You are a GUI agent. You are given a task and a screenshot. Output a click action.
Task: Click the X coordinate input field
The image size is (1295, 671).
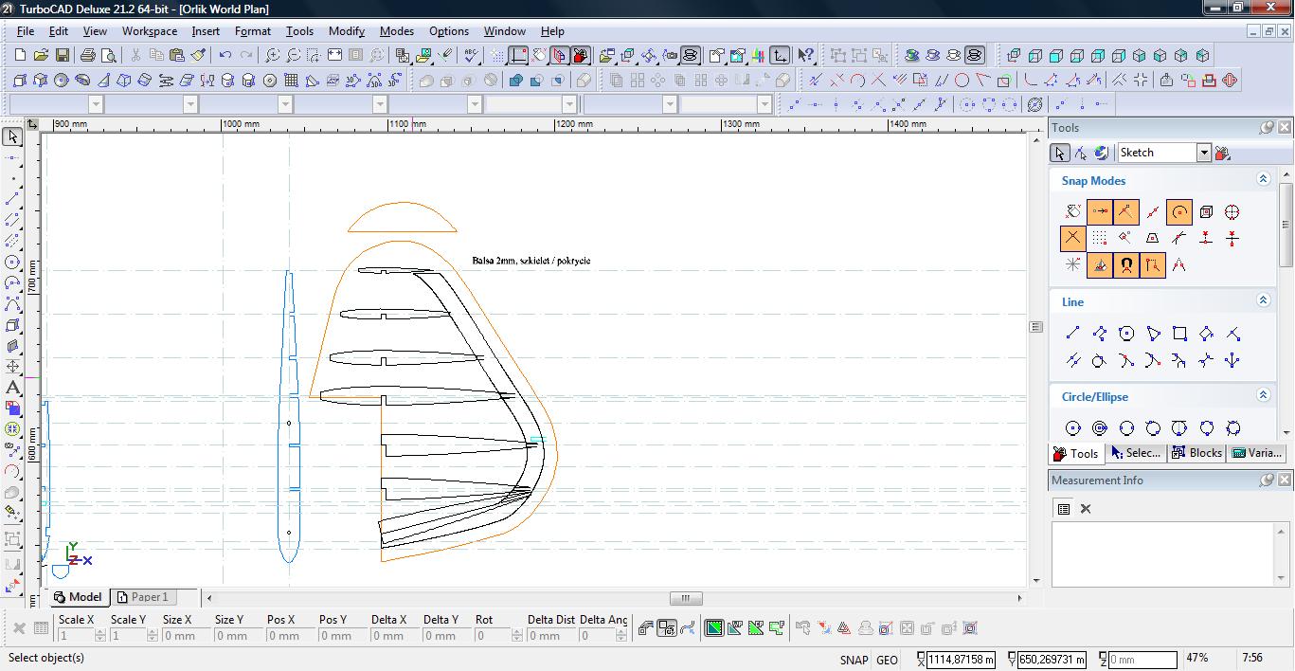point(961,660)
